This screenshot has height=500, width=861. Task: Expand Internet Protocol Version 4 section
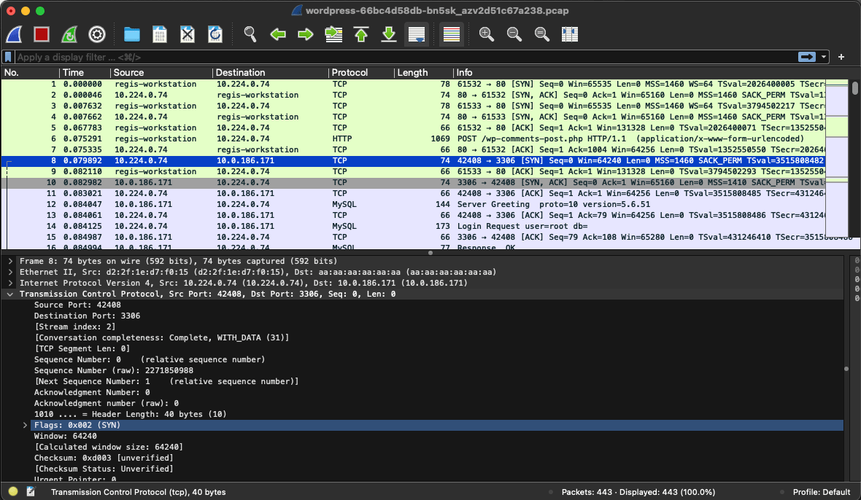coord(10,283)
